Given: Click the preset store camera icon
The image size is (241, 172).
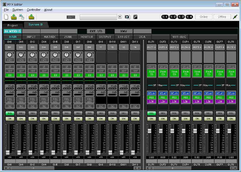Looking at the screenshot, I should 127,17.
